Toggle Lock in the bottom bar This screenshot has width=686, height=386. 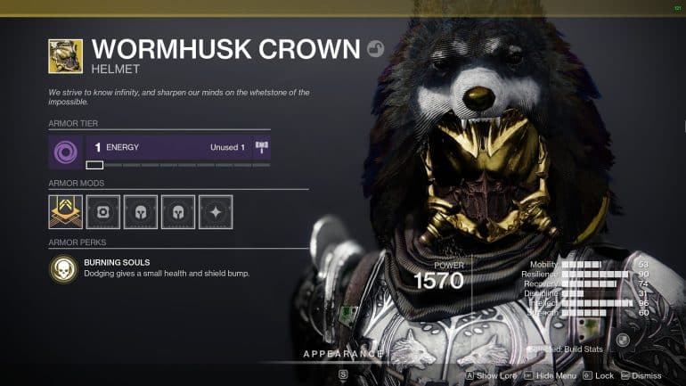(x=599, y=375)
